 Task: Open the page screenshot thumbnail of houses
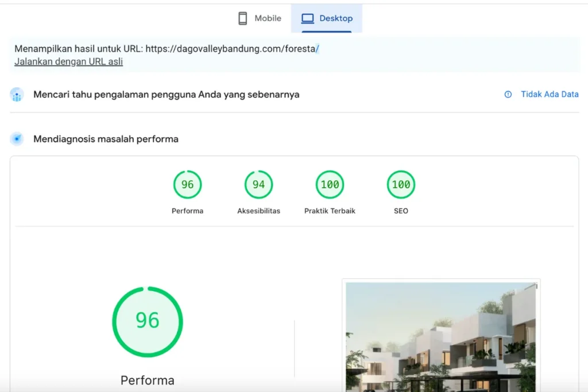[x=441, y=336]
